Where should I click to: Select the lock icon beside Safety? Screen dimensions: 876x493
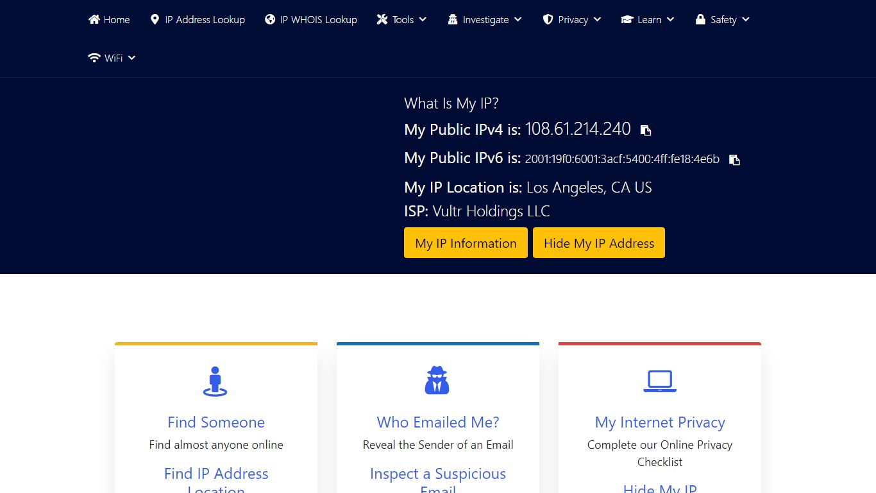click(700, 19)
